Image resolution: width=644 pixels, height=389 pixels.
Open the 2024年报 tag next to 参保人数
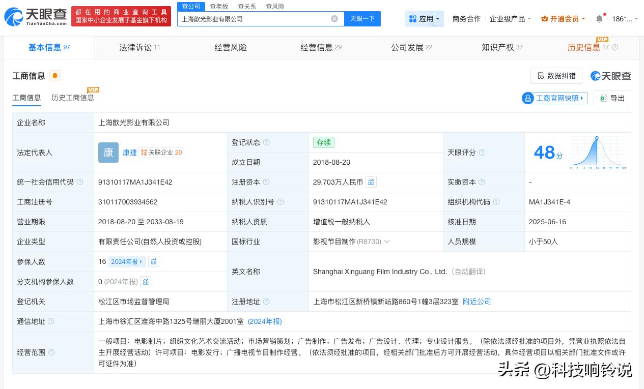[x=127, y=261]
